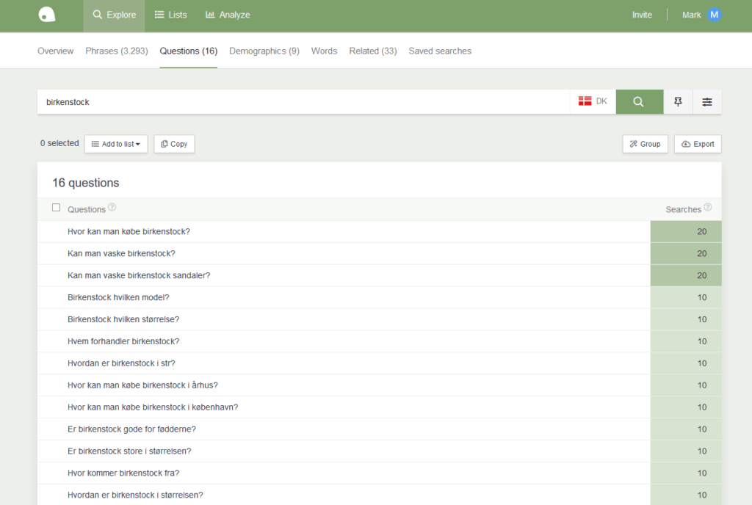Screen dimensions: 752x505
Task: Click the Group button
Action: tap(645, 144)
